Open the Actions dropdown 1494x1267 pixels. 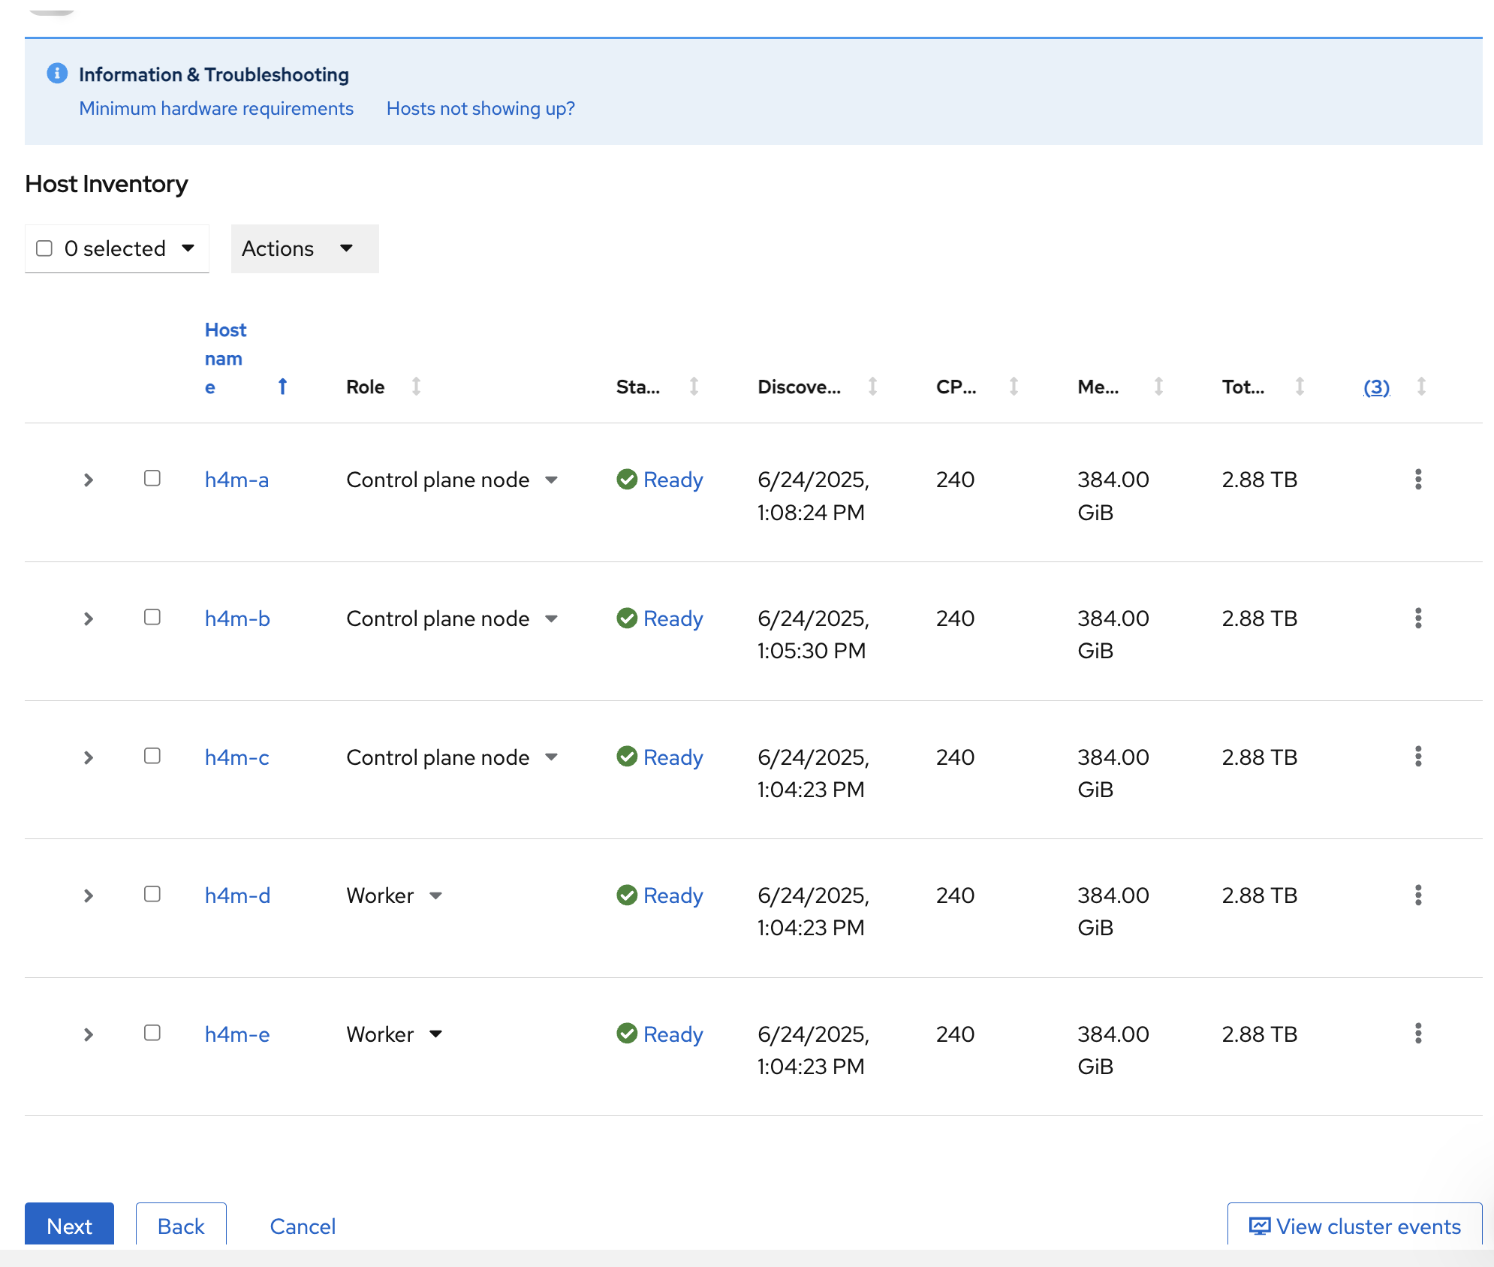pos(303,248)
